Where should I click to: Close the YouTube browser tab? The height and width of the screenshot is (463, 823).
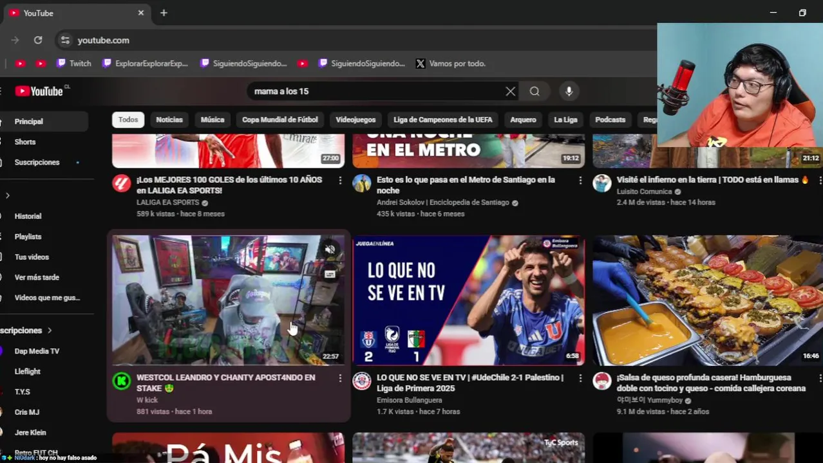[x=141, y=13]
